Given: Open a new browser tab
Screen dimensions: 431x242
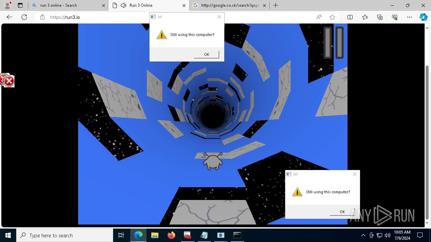Looking at the screenshot, I should (x=276, y=5).
